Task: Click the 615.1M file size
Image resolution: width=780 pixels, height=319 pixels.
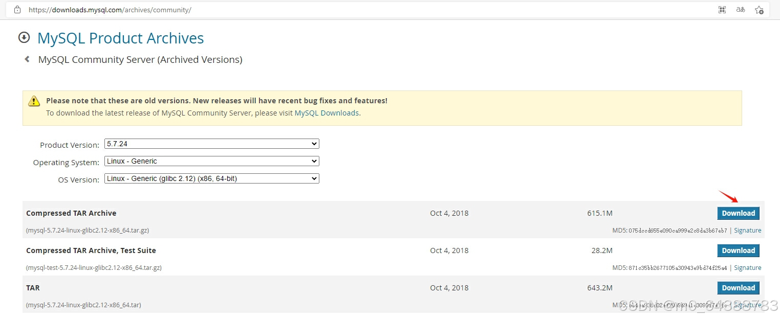Action: pos(600,213)
